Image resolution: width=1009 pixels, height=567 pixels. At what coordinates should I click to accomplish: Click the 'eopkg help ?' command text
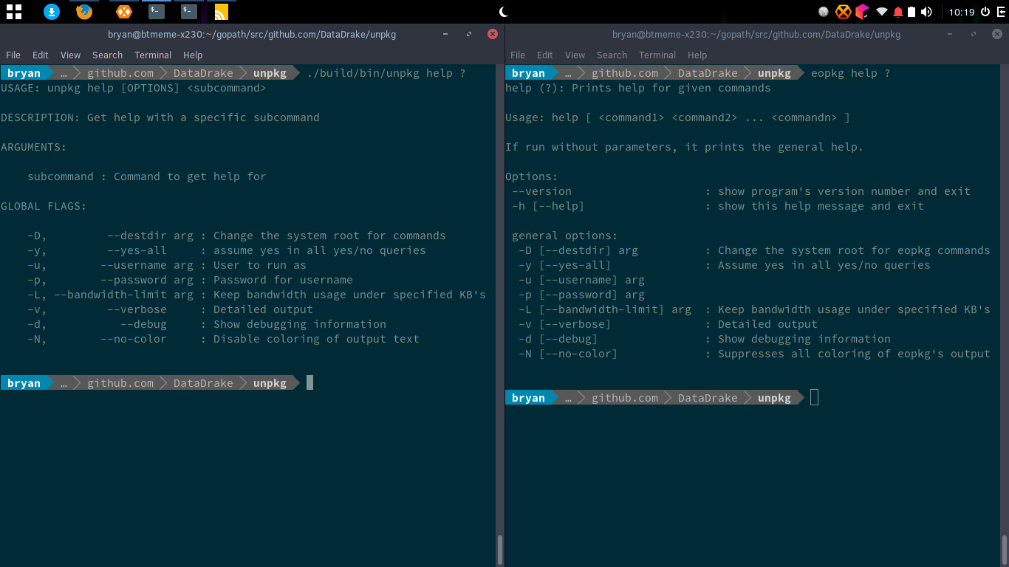coord(850,73)
